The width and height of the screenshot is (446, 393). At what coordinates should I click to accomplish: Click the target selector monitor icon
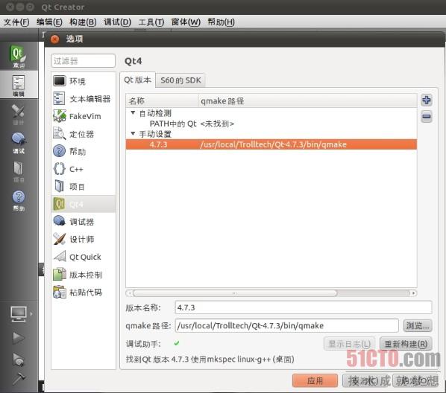click(x=19, y=313)
